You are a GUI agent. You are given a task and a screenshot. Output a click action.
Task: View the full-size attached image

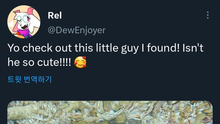pyautogui.click(x=110, y=112)
